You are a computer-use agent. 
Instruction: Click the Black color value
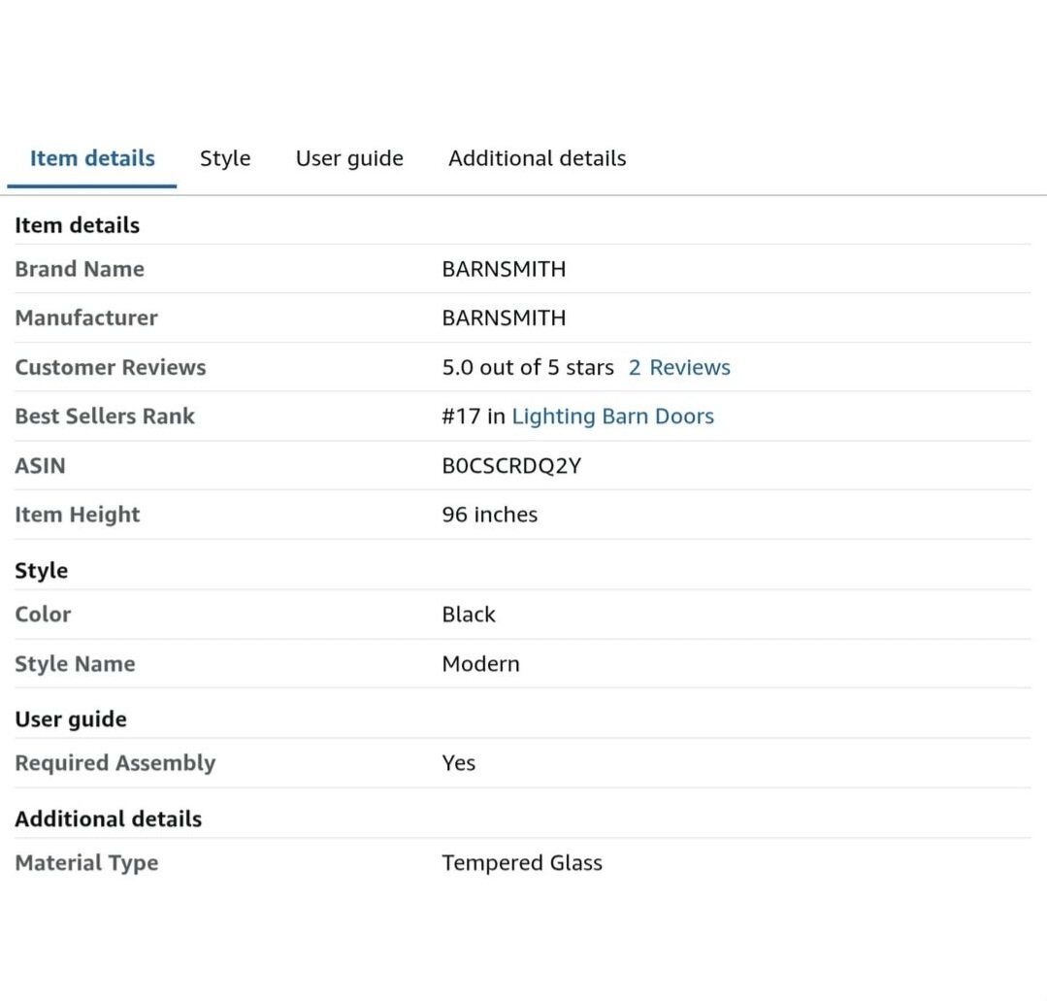[469, 615]
